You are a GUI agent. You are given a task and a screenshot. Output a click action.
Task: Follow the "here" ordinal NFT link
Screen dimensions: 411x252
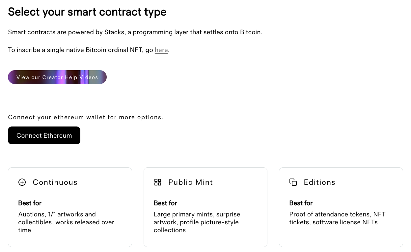click(x=161, y=50)
